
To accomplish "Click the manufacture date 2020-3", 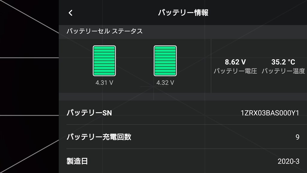I will tap(288, 161).
